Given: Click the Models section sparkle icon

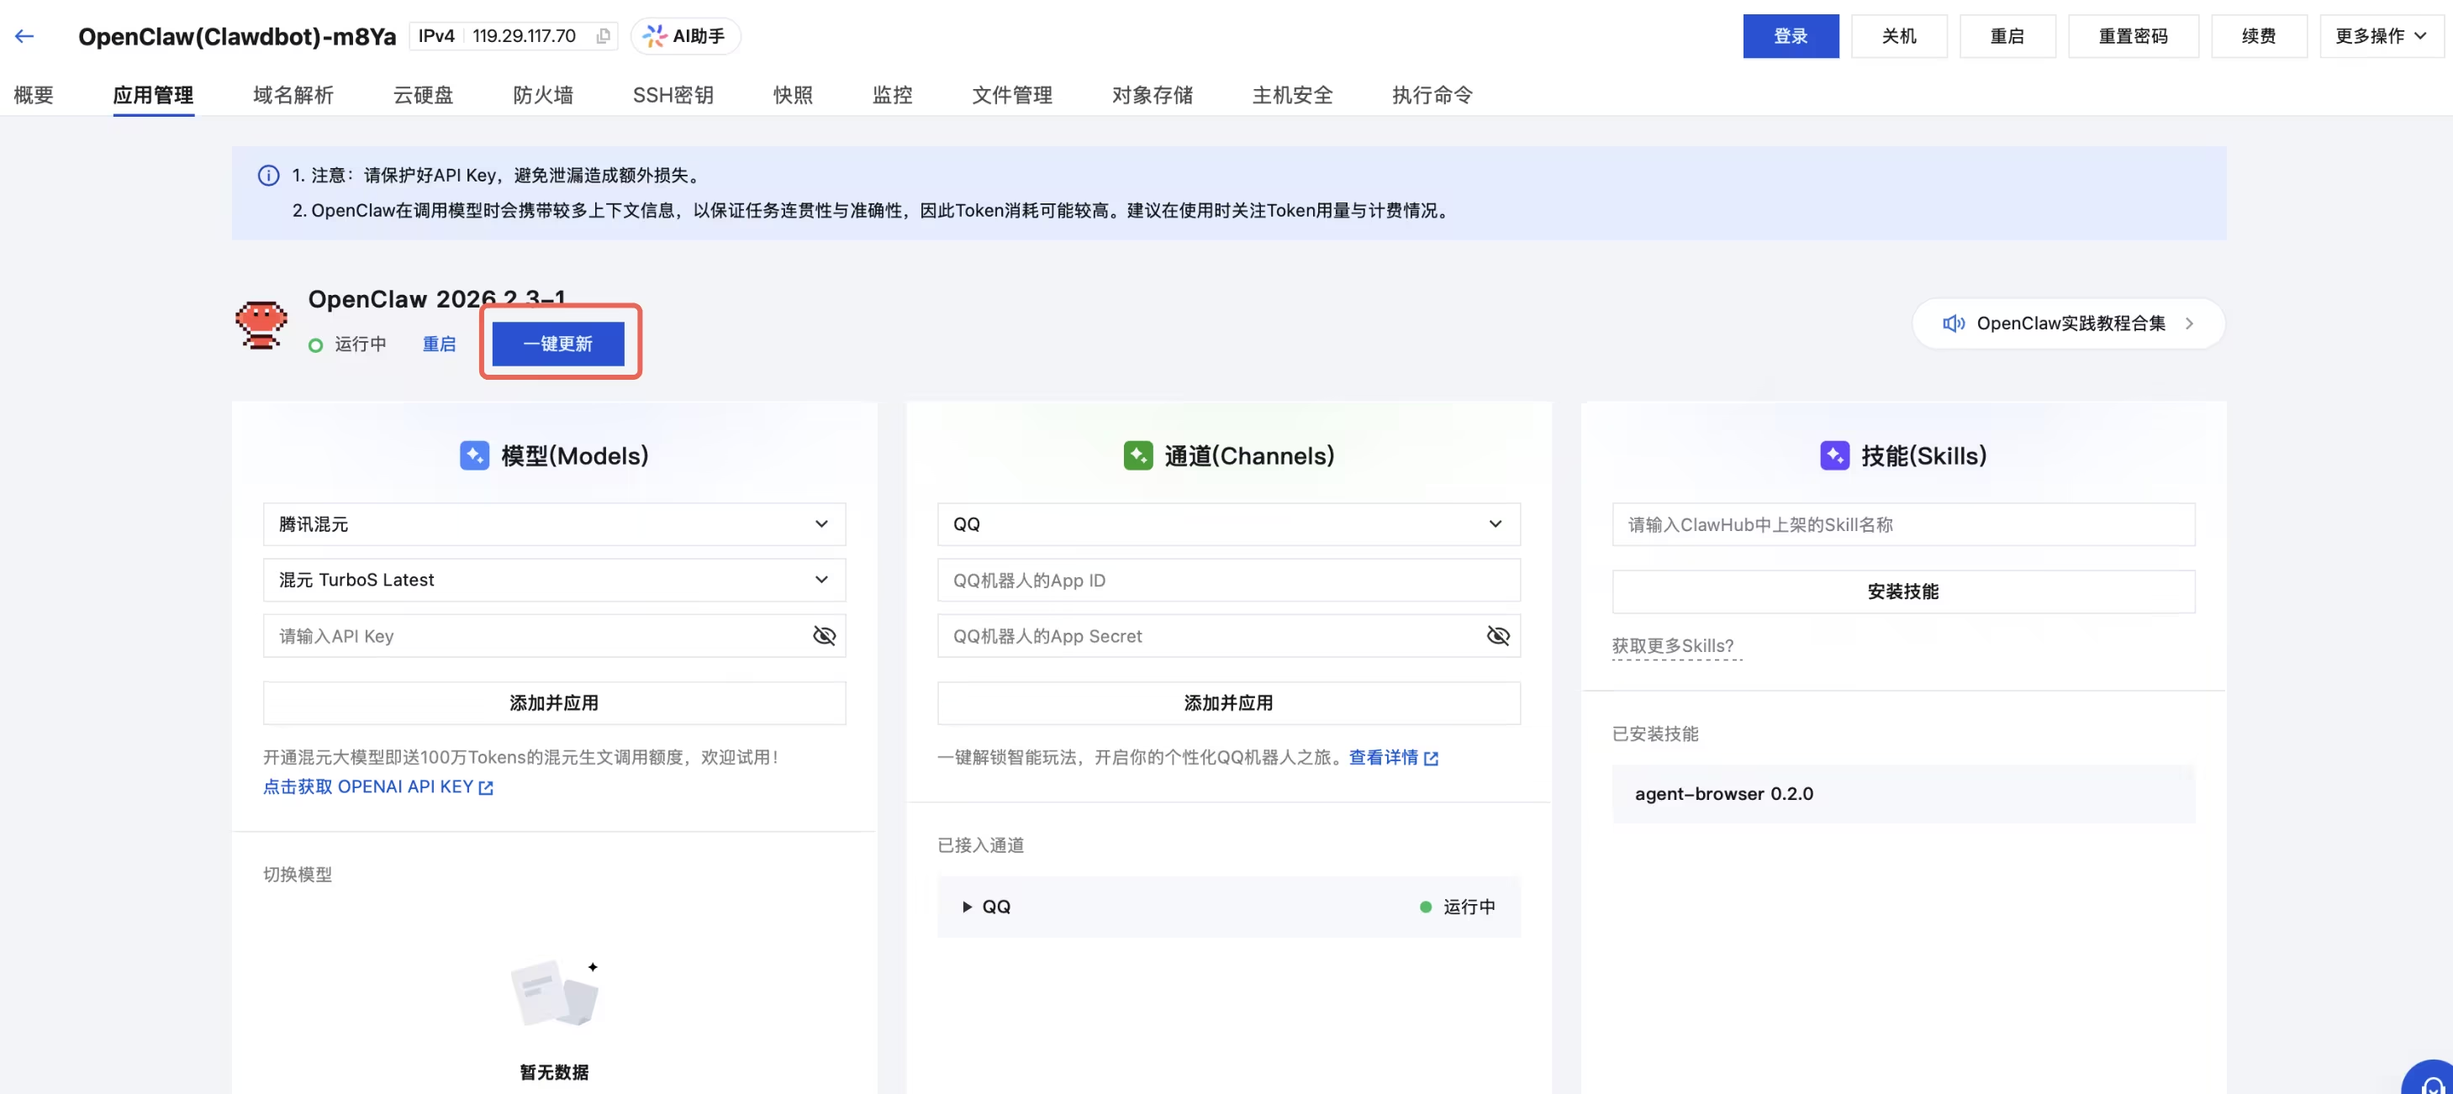Looking at the screenshot, I should [x=474, y=455].
